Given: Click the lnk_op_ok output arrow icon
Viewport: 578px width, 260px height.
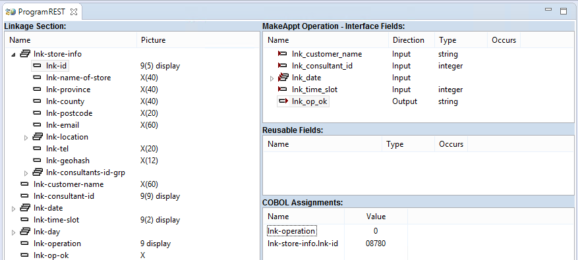Looking at the screenshot, I should (283, 101).
